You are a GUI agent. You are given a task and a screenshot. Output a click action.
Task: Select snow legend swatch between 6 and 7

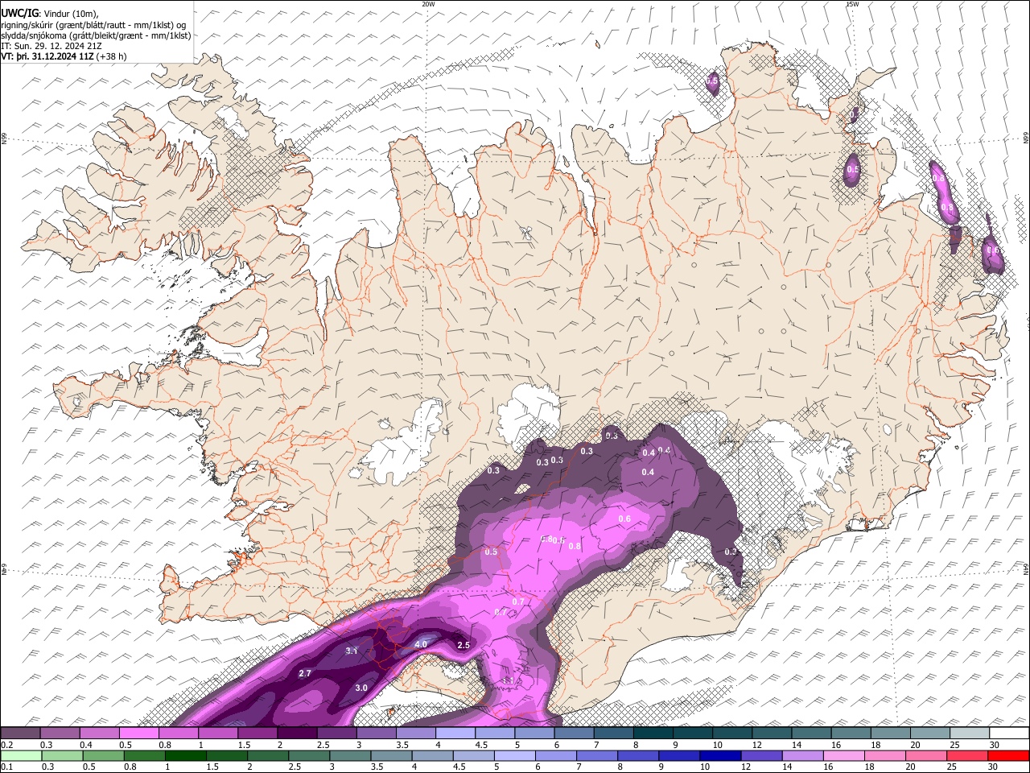[574, 734]
